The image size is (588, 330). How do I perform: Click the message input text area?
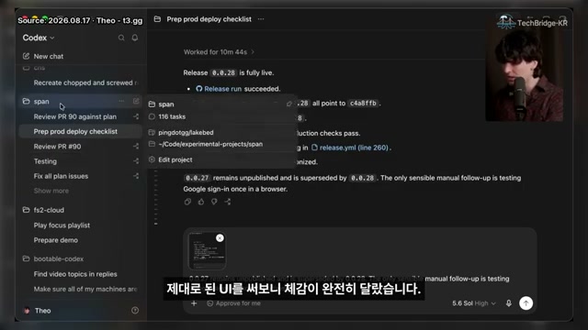click(x=349, y=279)
